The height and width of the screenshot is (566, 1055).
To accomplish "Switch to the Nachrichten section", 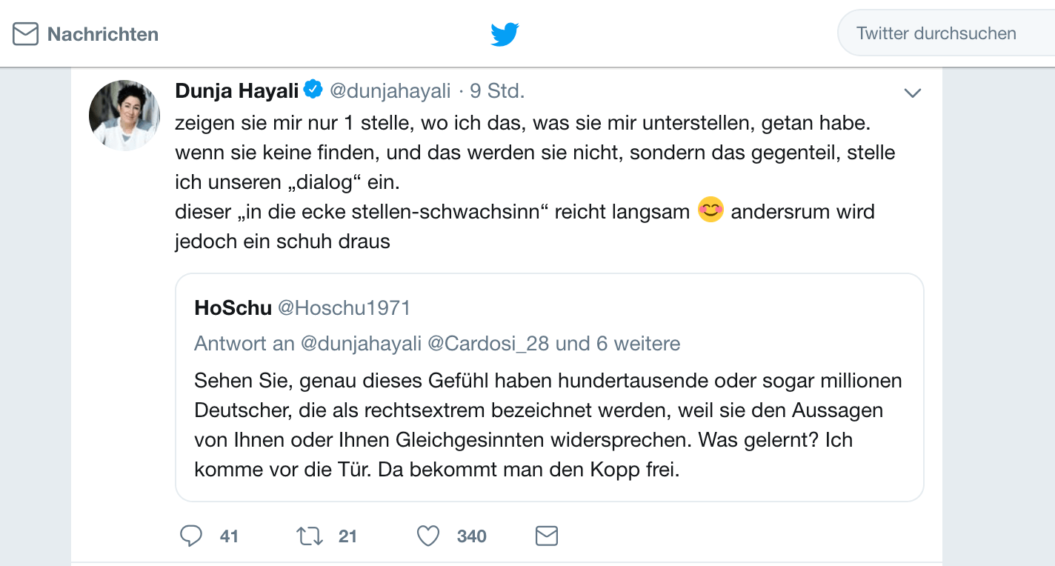I will click(103, 33).
